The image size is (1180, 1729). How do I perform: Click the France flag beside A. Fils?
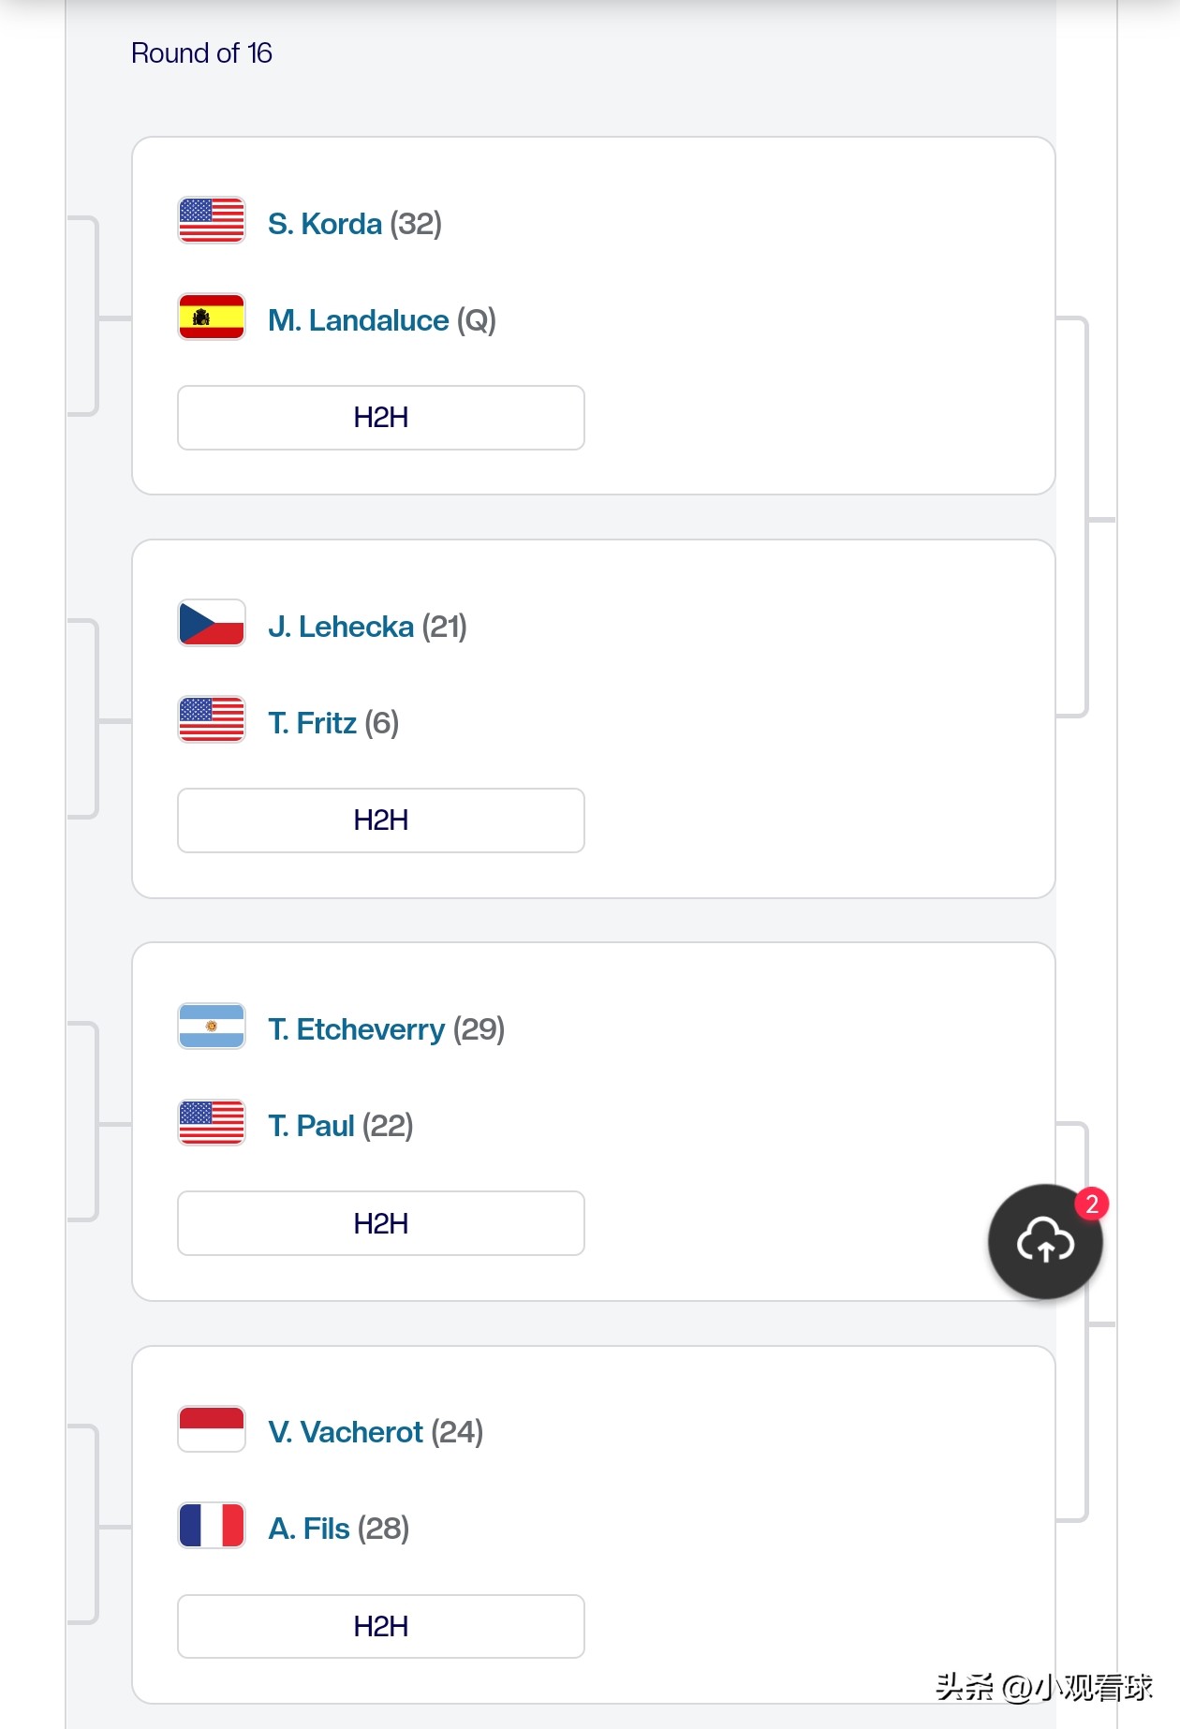[x=212, y=1525]
